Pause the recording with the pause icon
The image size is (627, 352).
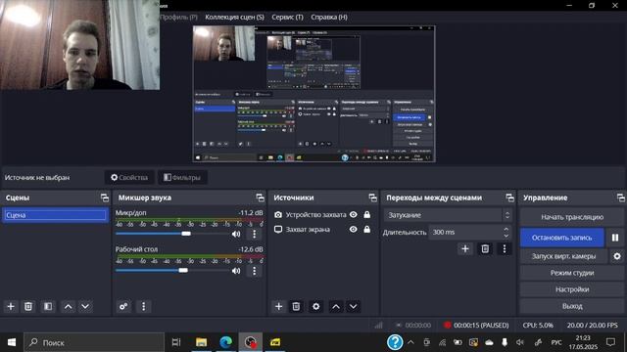[615, 238]
